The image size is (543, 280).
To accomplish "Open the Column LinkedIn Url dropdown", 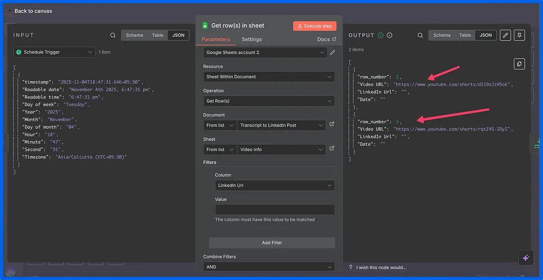I will coord(274,185).
